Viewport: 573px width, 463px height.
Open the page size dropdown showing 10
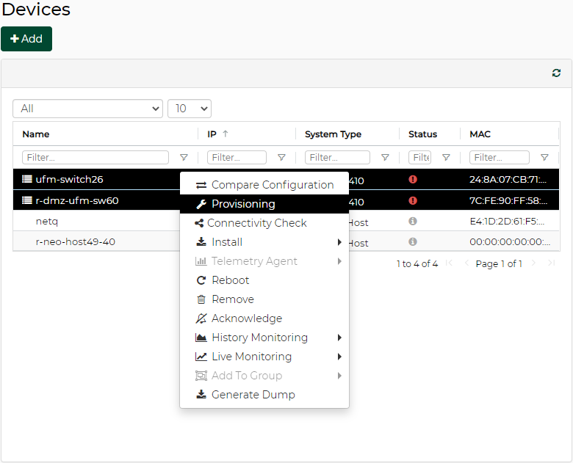[190, 109]
